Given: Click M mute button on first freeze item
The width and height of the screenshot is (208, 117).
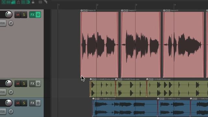Looking at the screenshot, I should click(x=84, y=10).
